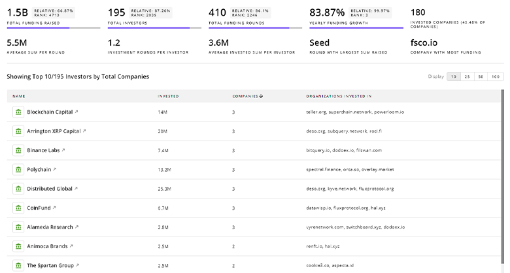Screen dimensions: 510x273
Task: Open Binance Labs investor link
Action: pos(43,150)
